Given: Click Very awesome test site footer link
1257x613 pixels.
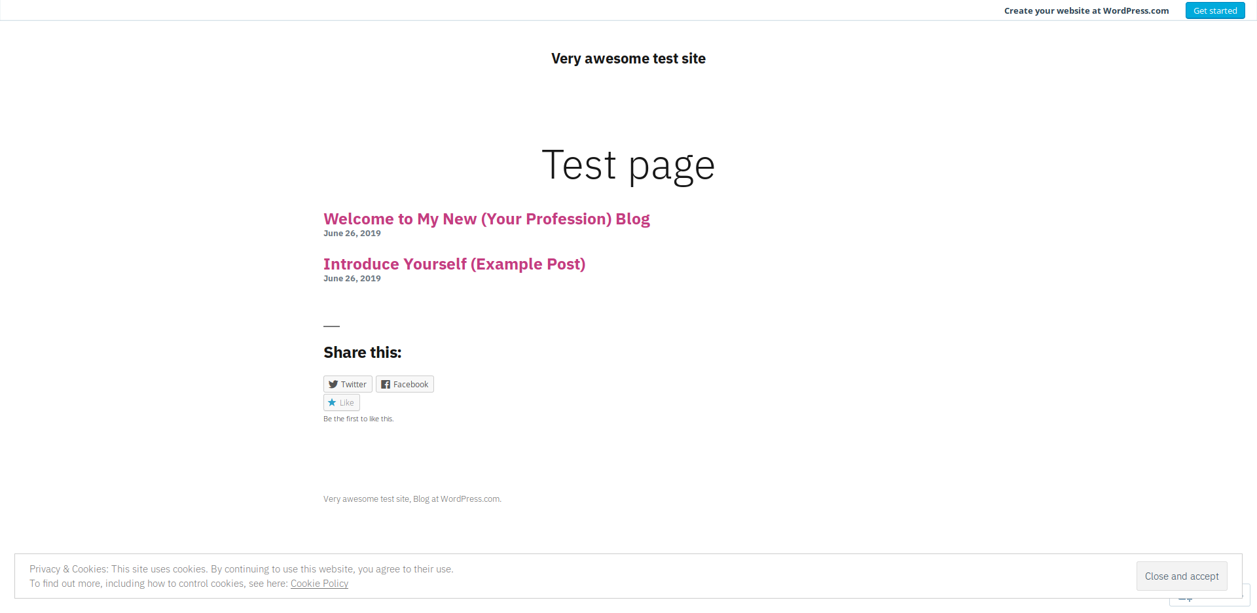Looking at the screenshot, I should [x=366, y=499].
